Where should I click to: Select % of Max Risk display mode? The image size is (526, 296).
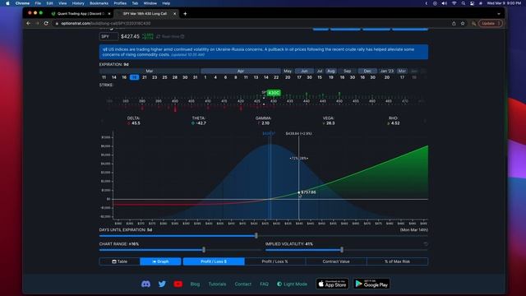coord(397,261)
